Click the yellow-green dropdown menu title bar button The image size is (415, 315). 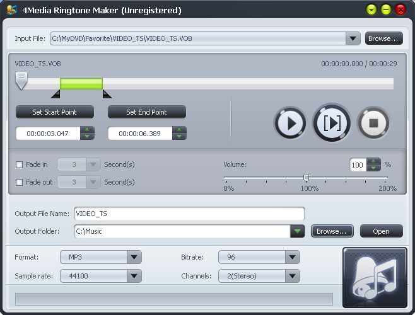coord(371,10)
